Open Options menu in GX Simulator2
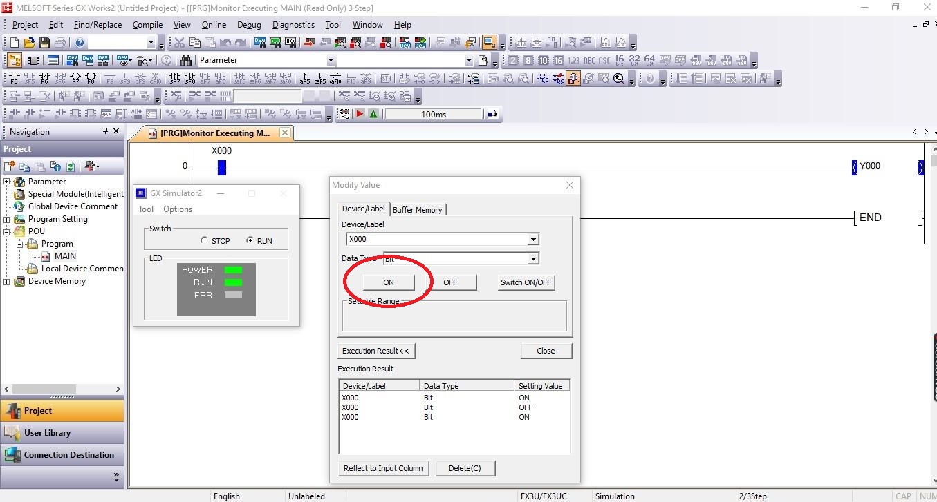This screenshot has height=502, width=937. (178, 209)
